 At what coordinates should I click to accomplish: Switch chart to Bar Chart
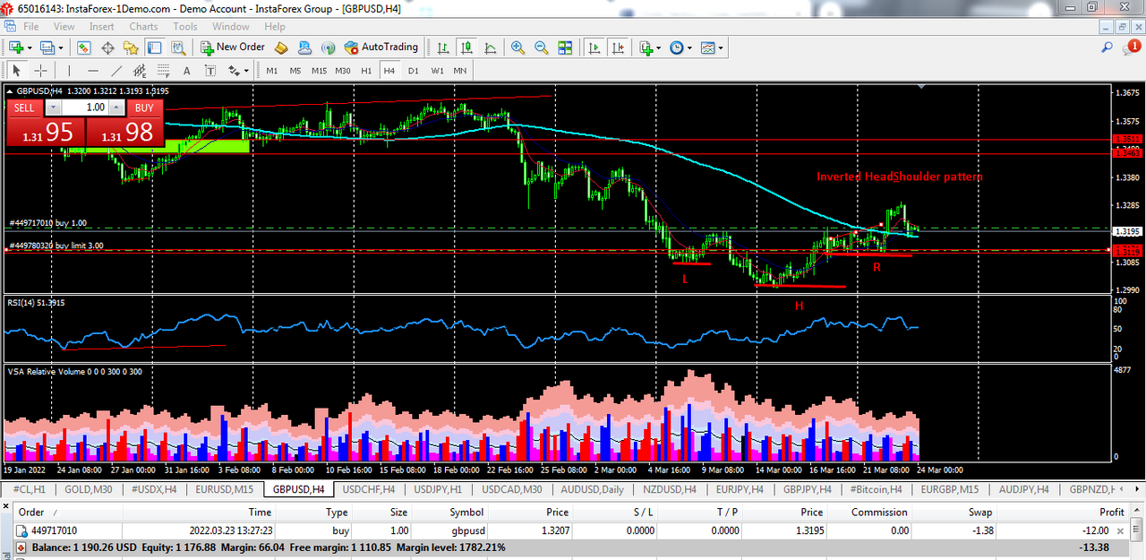(442, 47)
